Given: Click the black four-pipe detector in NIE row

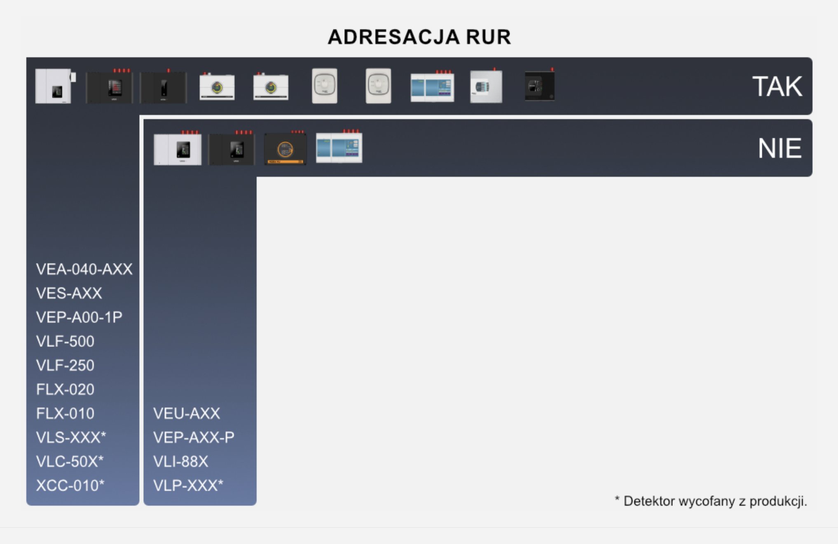Looking at the screenshot, I should click(232, 149).
